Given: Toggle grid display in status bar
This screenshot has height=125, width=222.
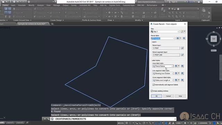Looking at the screenshot, I should pos(127,123).
